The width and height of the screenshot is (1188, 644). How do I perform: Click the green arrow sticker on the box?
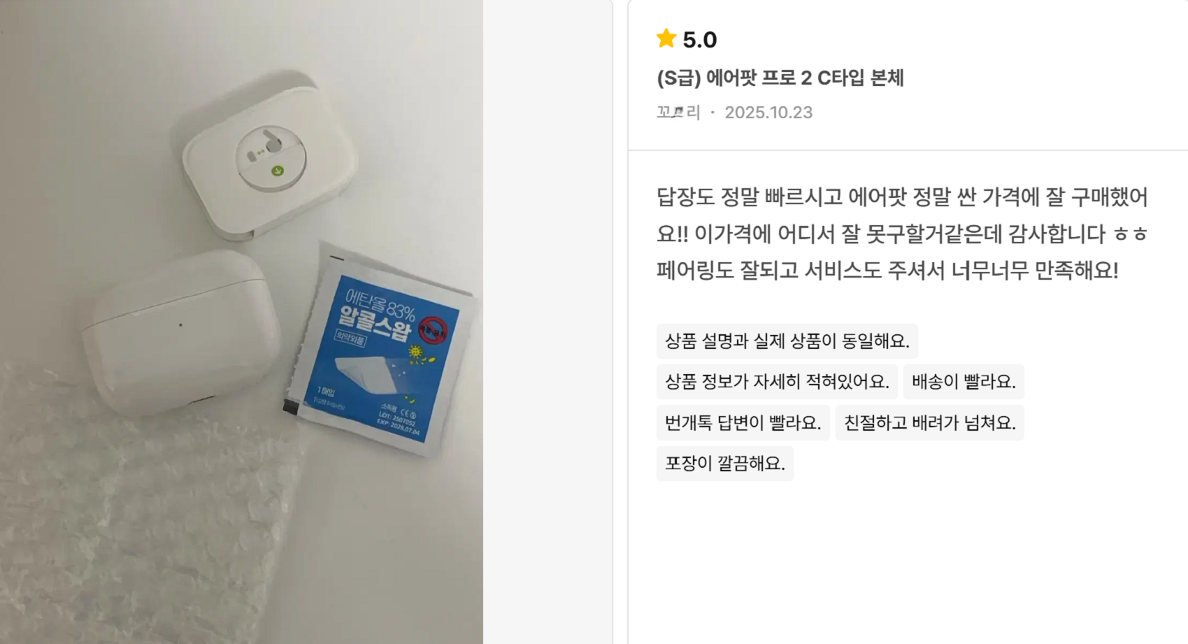tap(278, 171)
